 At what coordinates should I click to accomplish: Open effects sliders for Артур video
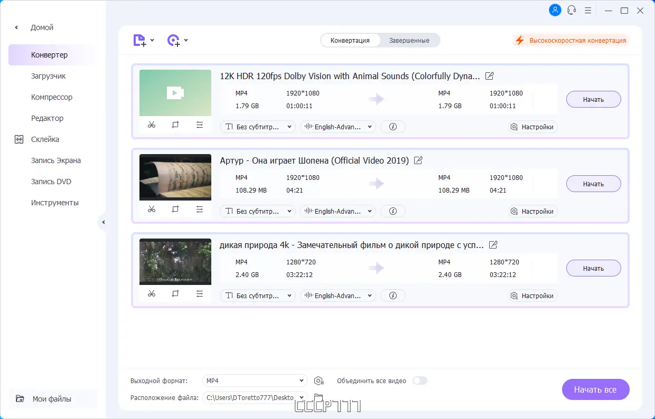pos(199,209)
